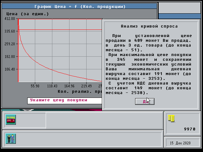Select the two businessmen staff icon

[11, 139]
